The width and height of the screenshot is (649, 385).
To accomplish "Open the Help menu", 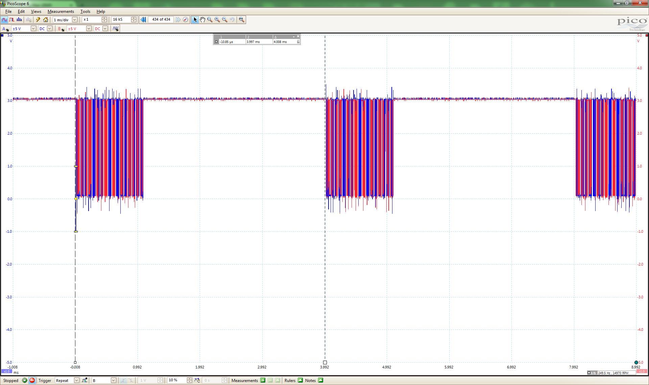I will click(x=101, y=12).
